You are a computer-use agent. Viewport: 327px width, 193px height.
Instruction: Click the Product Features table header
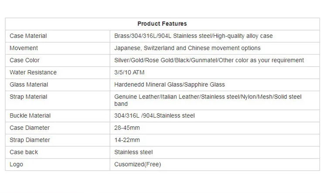click(x=162, y=24)
